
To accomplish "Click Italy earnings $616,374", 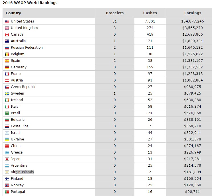I will 193,106.
